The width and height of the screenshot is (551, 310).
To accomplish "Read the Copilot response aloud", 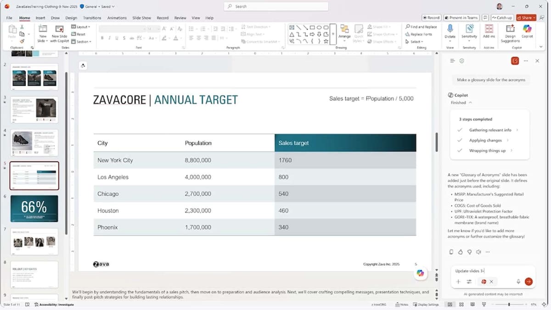I will tap(478, 252).
